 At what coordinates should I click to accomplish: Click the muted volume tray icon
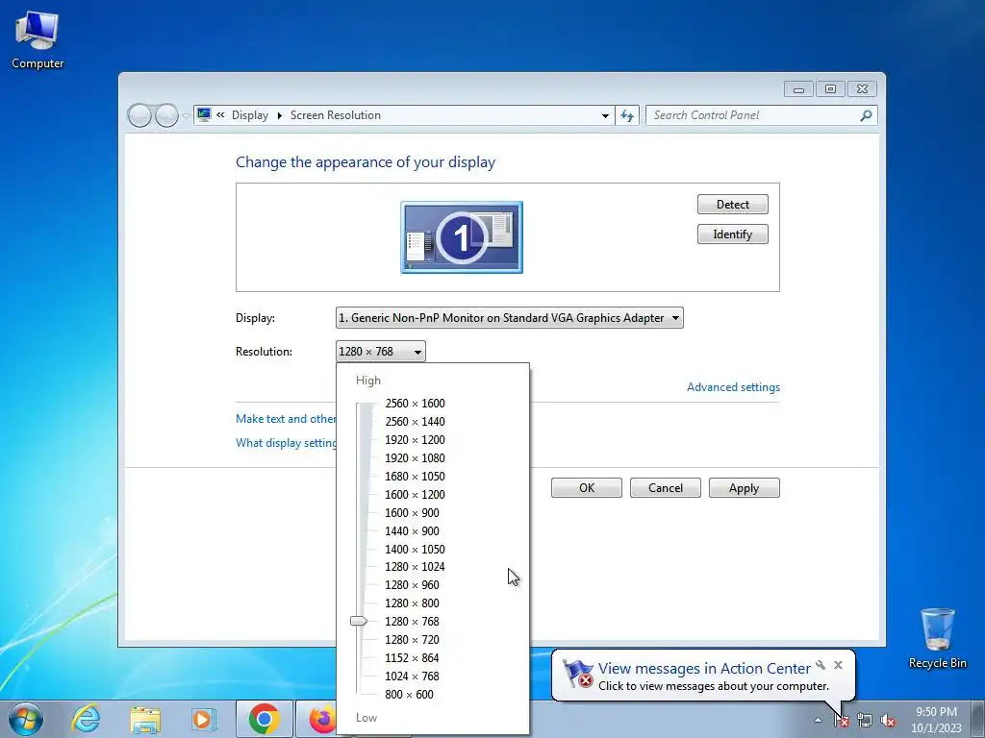click(x=888, y=720)
